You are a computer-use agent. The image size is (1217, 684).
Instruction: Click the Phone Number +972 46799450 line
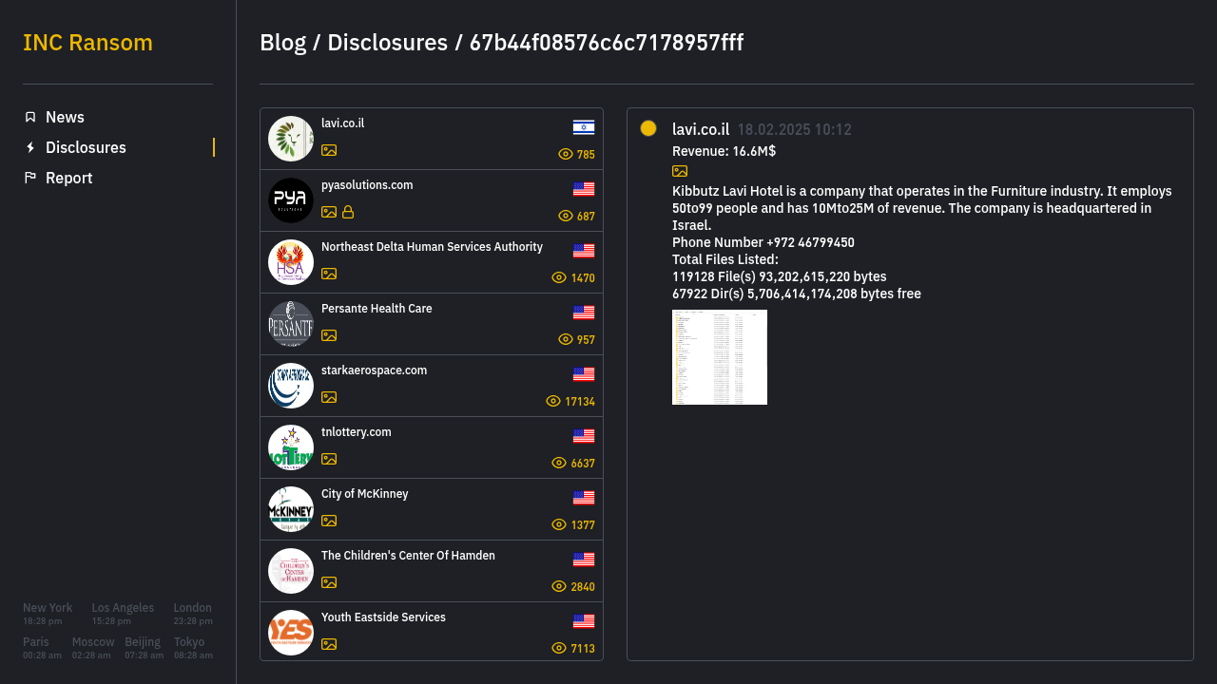[x=763, y=242]
